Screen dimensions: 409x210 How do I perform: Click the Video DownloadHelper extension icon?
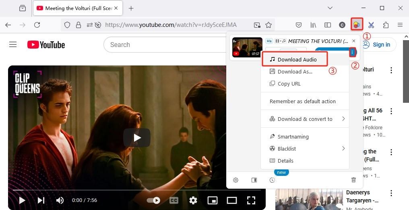click(357, 25)
